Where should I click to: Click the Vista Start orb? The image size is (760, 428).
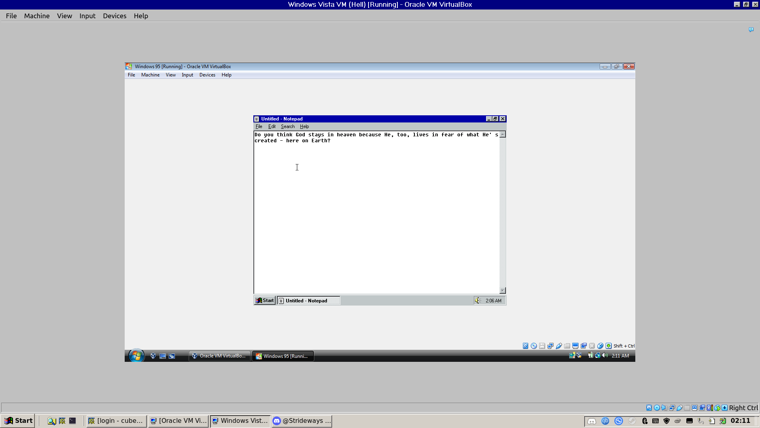point(136,355)
